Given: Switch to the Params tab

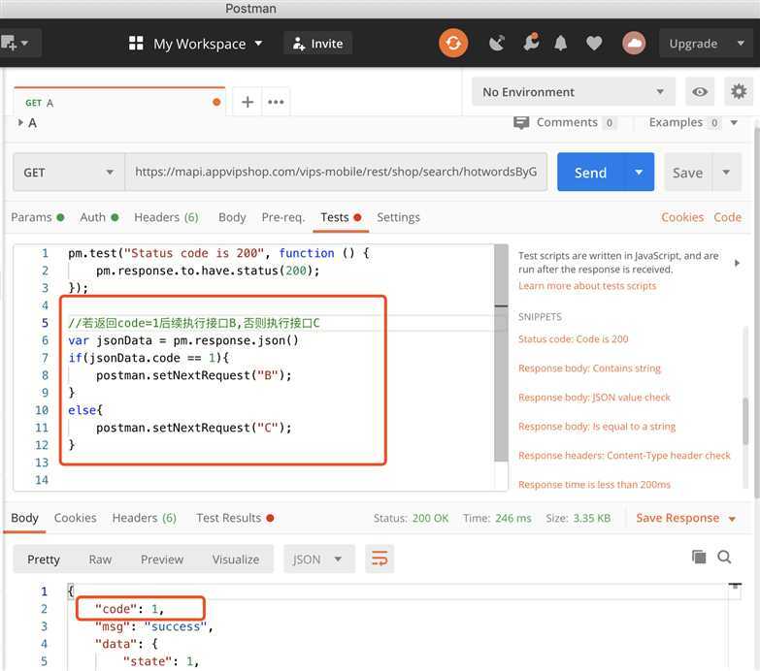Looking at the screenshot, I should point(37,217).
